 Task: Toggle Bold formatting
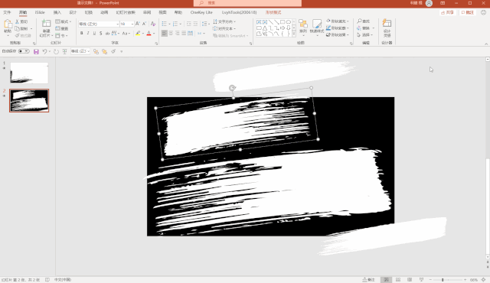(82, 33)
